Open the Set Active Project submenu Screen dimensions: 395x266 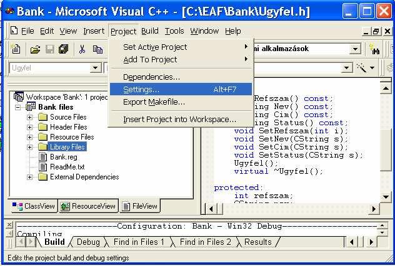click(x=181, y=47)
